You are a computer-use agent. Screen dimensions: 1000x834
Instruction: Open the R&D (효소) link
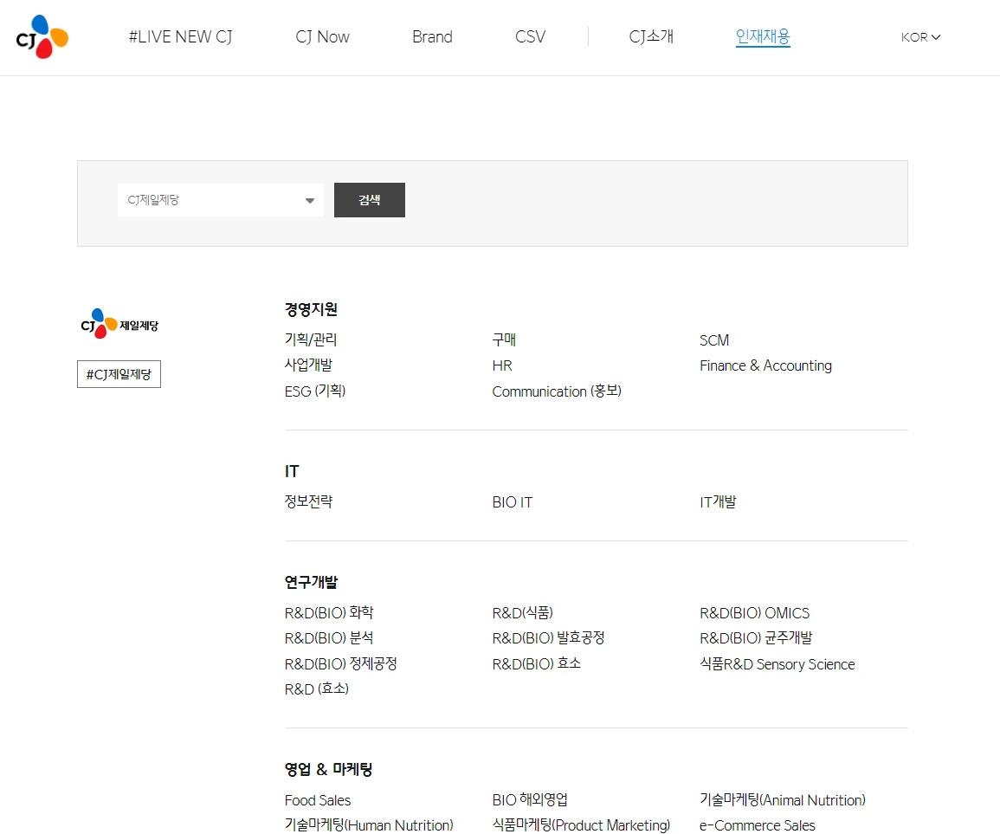pos(317,689)
